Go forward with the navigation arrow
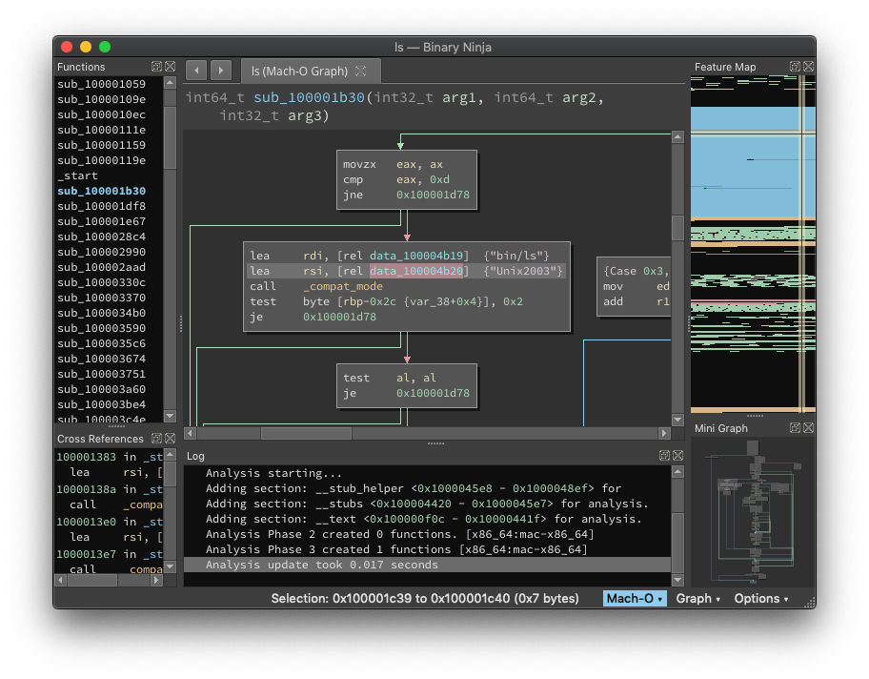This screenshot has height=679, width=869. (x=221, y=71)
